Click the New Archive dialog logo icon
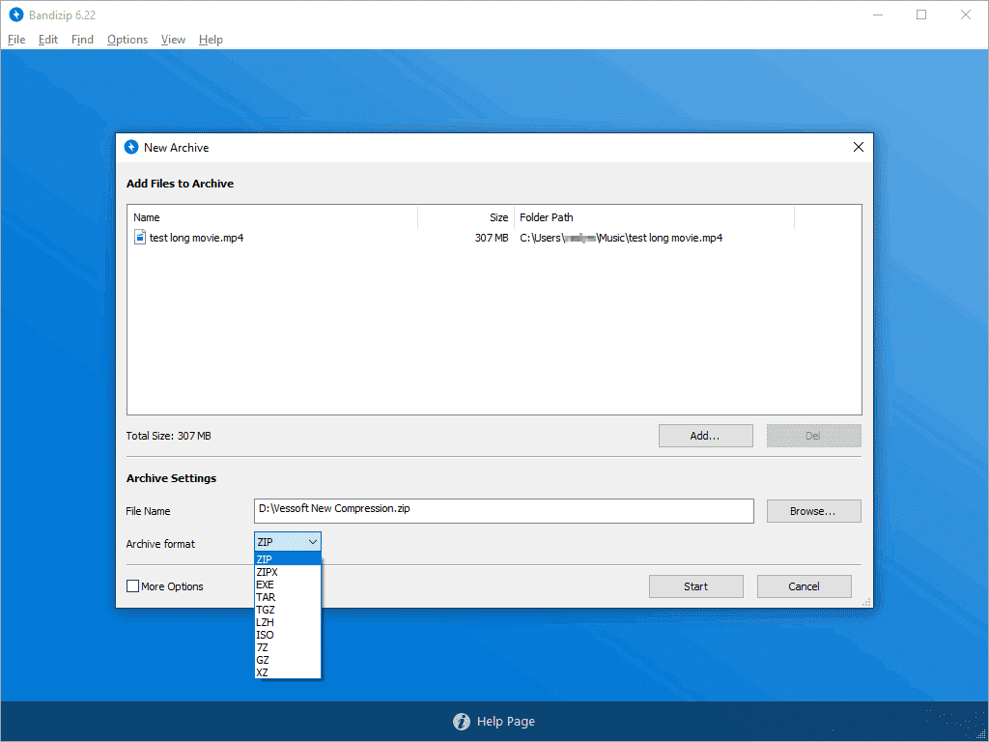Viewport: 989px width, 742px height. coord(131,147)
